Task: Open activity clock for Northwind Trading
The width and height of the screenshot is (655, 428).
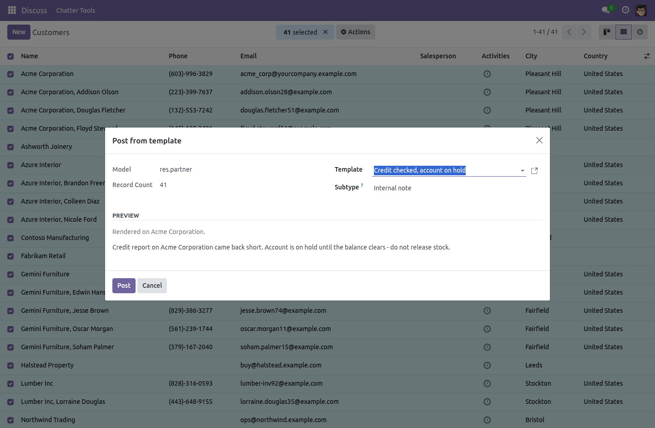Action: [x=487, y=420]
